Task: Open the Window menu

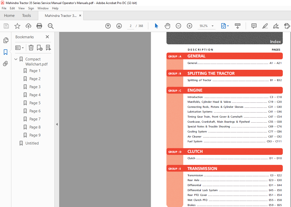Action: point(43,8)
